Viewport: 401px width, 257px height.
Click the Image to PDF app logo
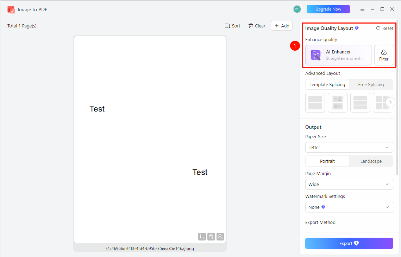(11, 10)
